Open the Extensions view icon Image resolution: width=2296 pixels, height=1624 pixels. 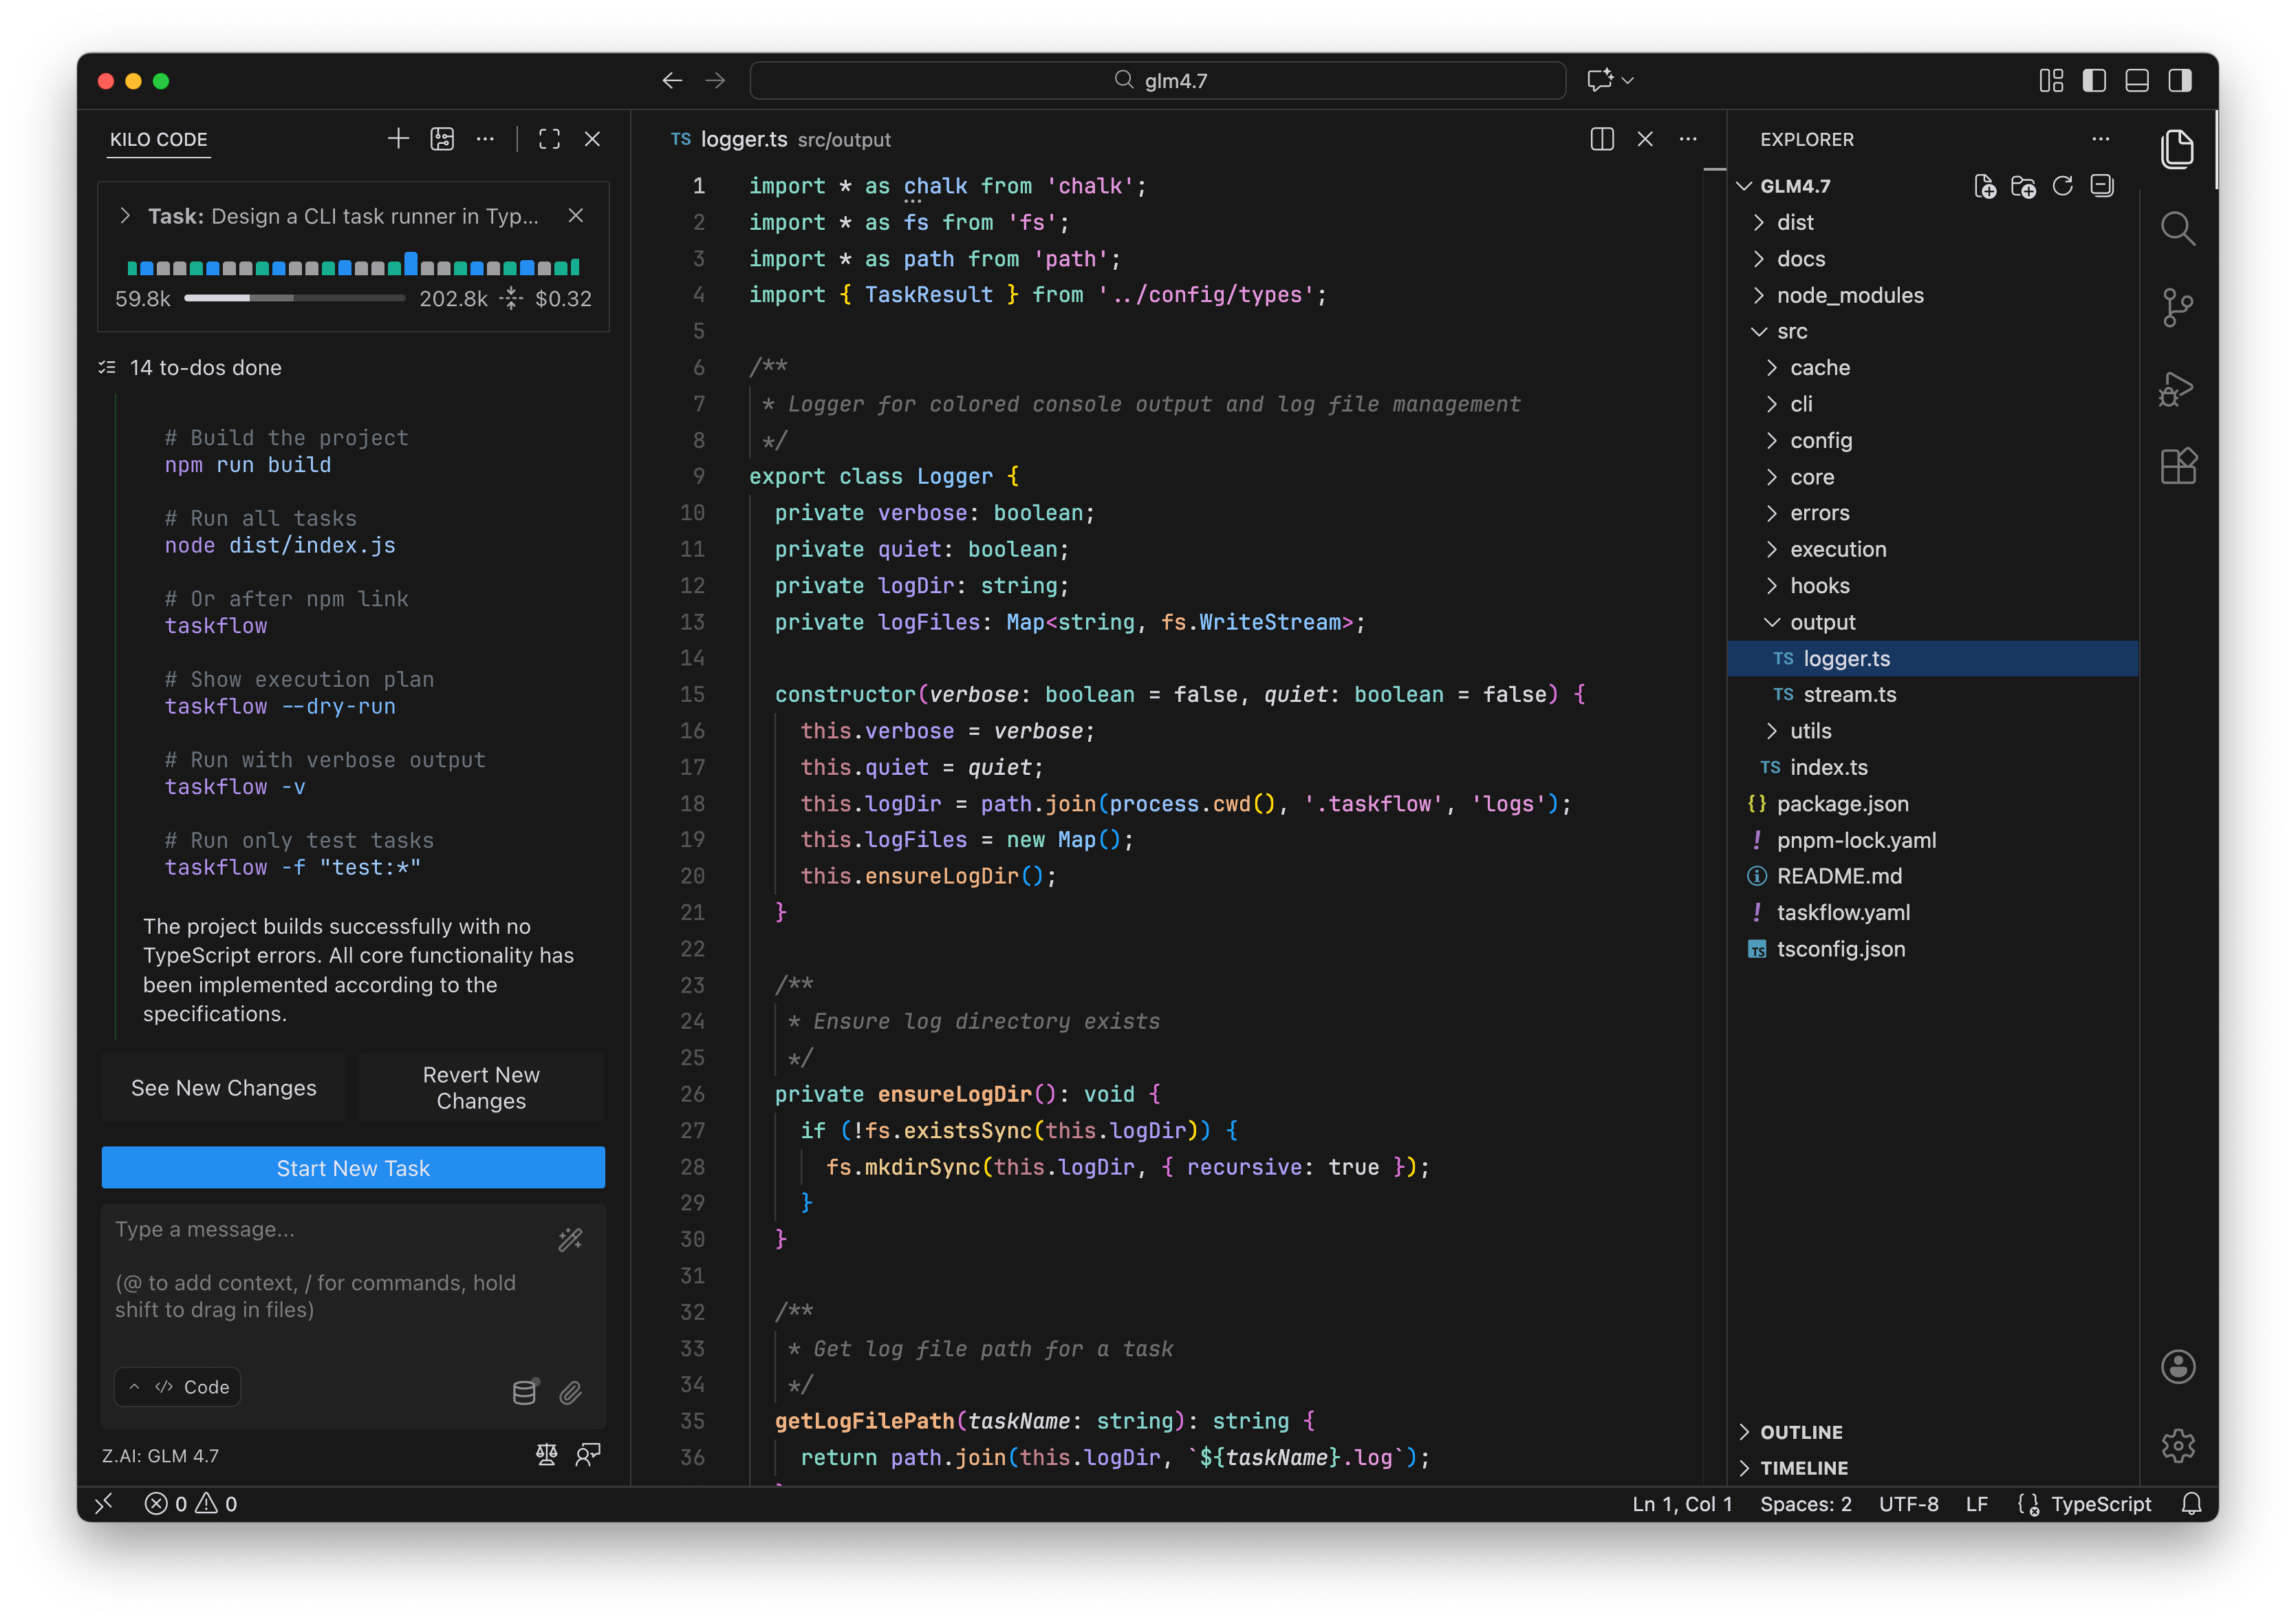tap(2177, 467)
